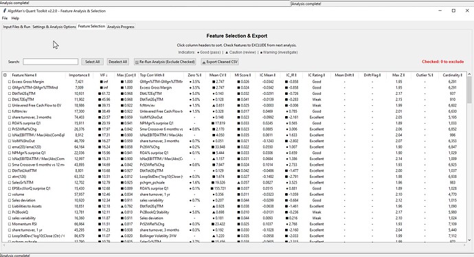The height and width of the screenshot is (257, 474).
Task: Click into the Search input field
Action: (x=50, y=62)
